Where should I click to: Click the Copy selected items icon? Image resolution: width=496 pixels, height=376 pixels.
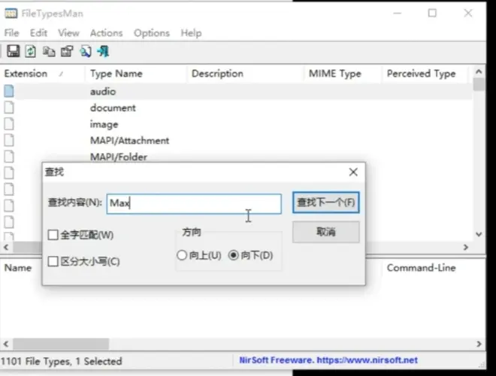click(49, 52)
